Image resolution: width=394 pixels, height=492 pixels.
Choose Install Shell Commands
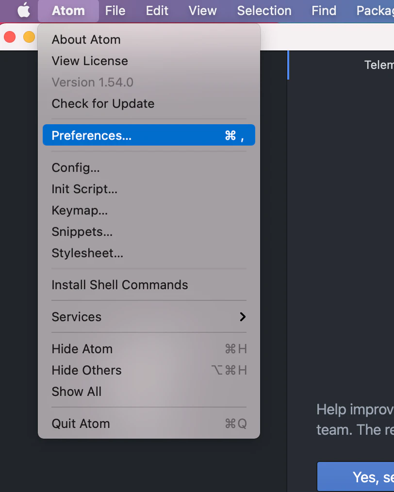tap(149, 285)
